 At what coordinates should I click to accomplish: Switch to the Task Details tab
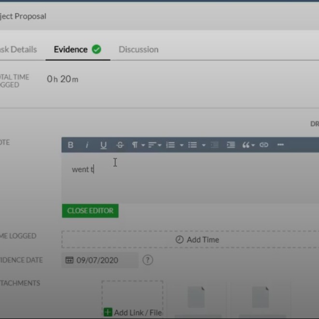(18, 49)
